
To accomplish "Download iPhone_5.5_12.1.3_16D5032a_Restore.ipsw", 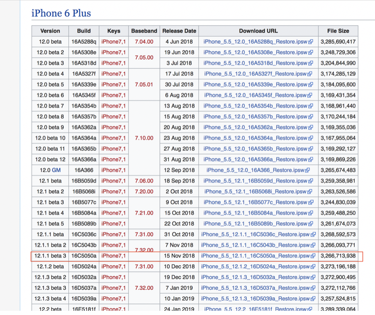I will point(258,278).
